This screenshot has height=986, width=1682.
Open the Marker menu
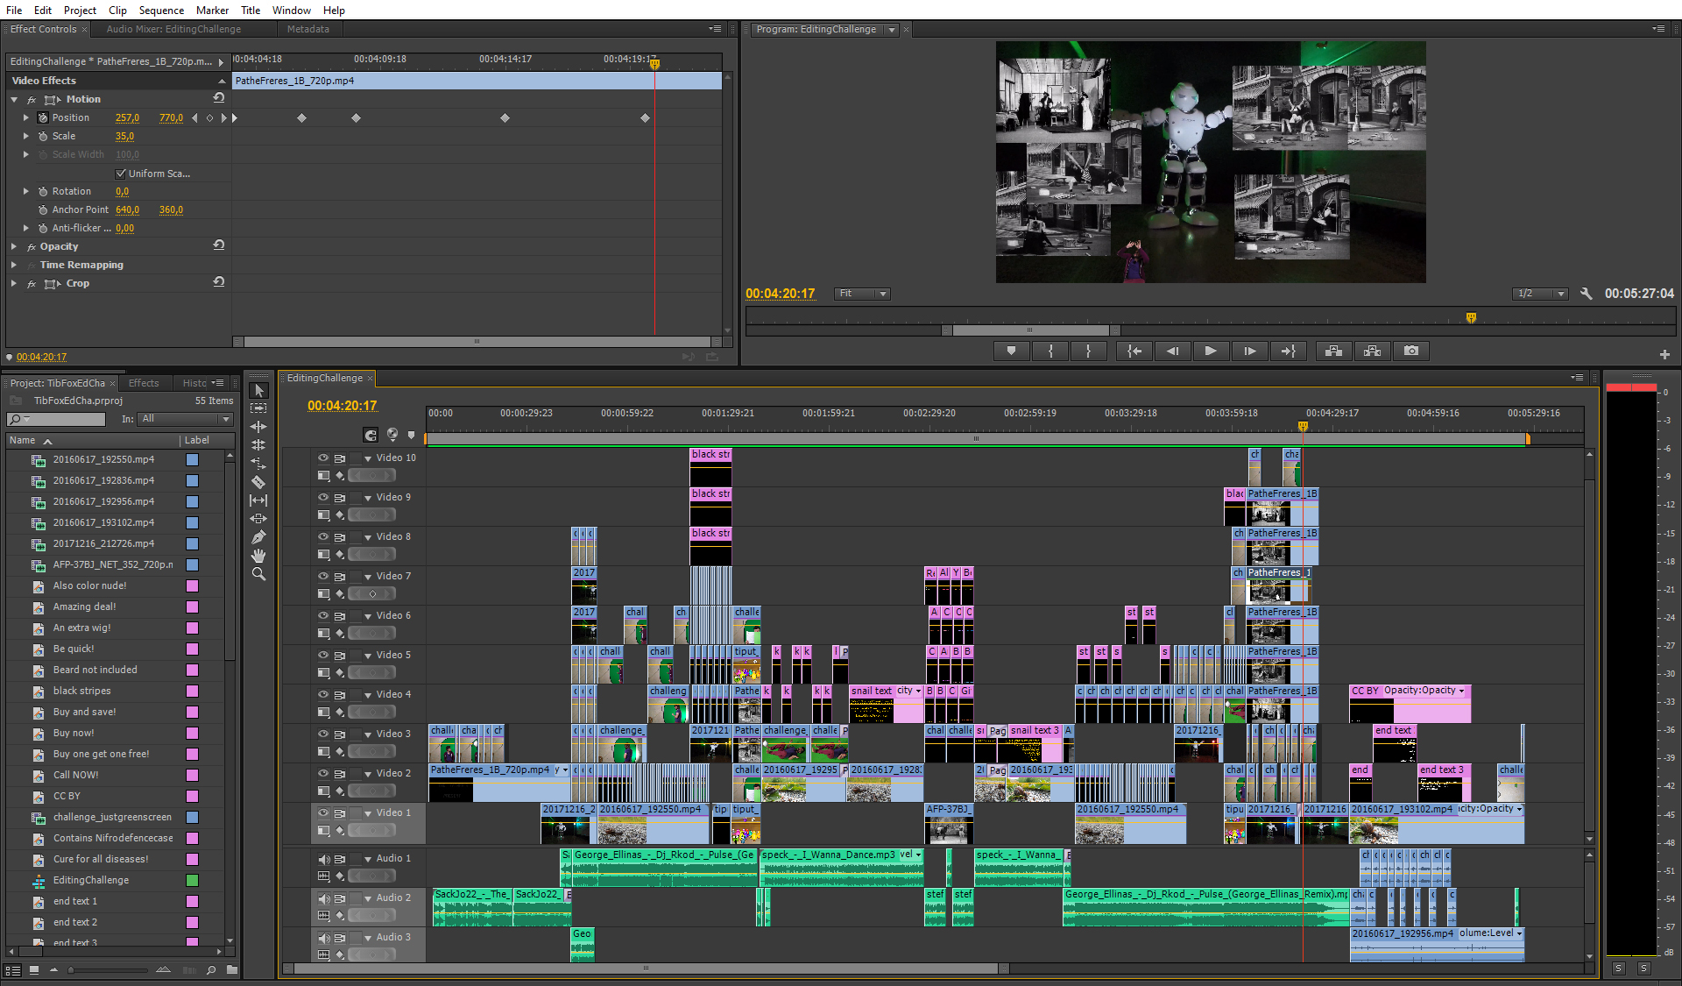(x=212, y=10)
